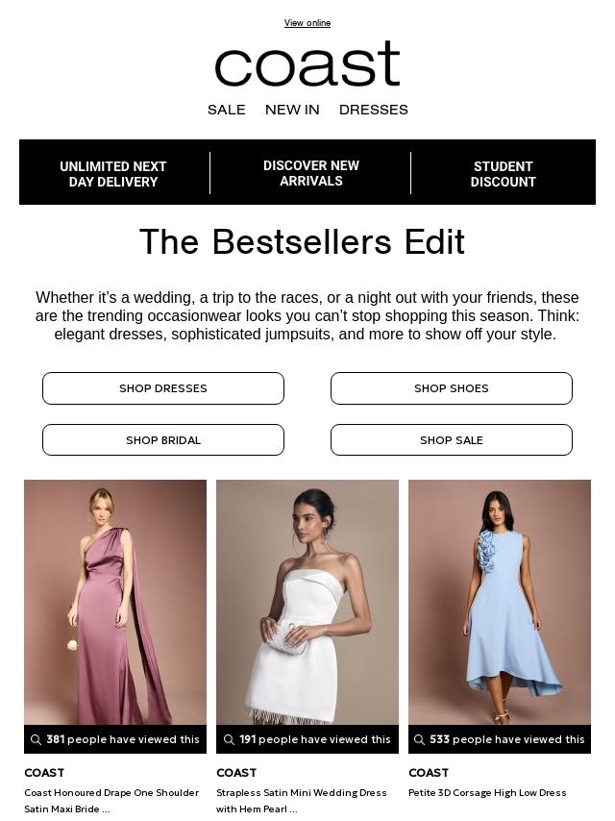Open the coast logo homepage
The height and width of the screenshot is (821, 615).
click(x=307, y=63)
